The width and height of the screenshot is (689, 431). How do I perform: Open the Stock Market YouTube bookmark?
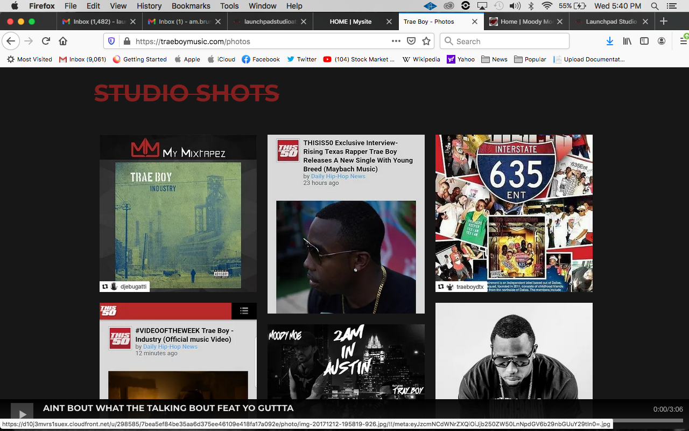[358, 59]
